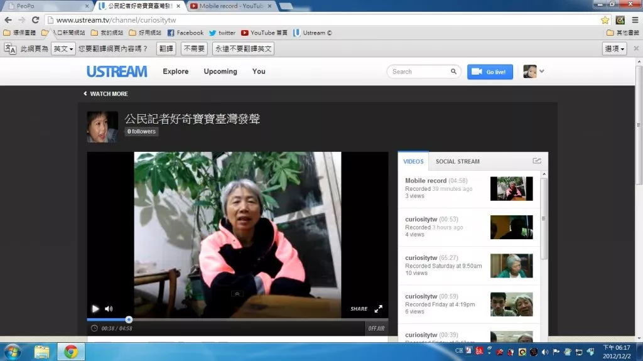The image size is (643, 361).
Task: Click the taskbar volume speaker icon
Action: click(545, 352)
